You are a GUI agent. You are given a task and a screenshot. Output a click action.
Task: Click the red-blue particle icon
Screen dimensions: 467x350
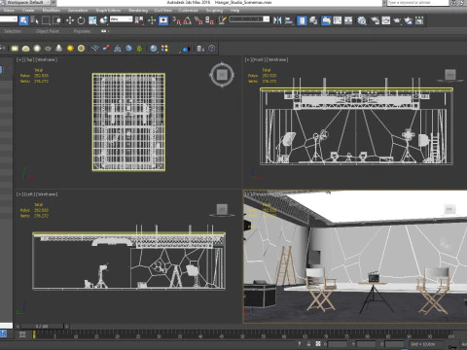[x=106, y=49]
